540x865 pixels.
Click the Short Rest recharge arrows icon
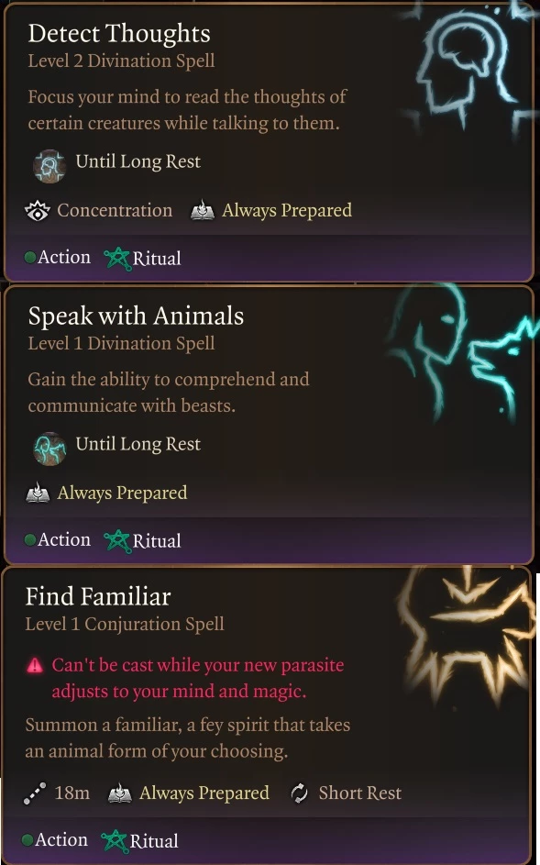pos(299,793)
